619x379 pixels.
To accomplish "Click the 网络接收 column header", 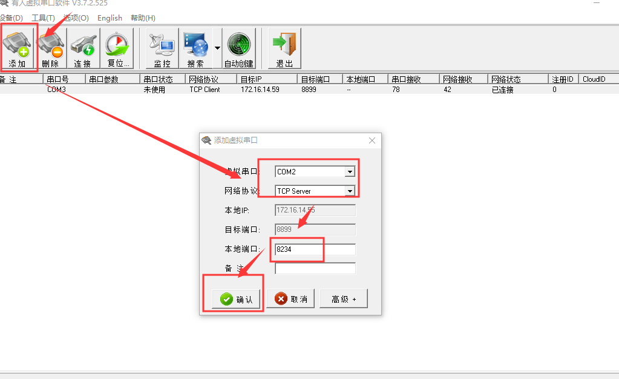I will pos(464,79).
